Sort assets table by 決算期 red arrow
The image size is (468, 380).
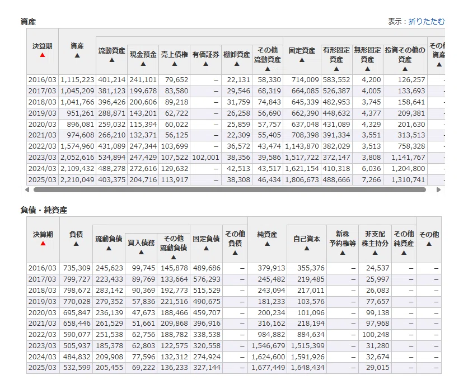click(x=43, y=55)
